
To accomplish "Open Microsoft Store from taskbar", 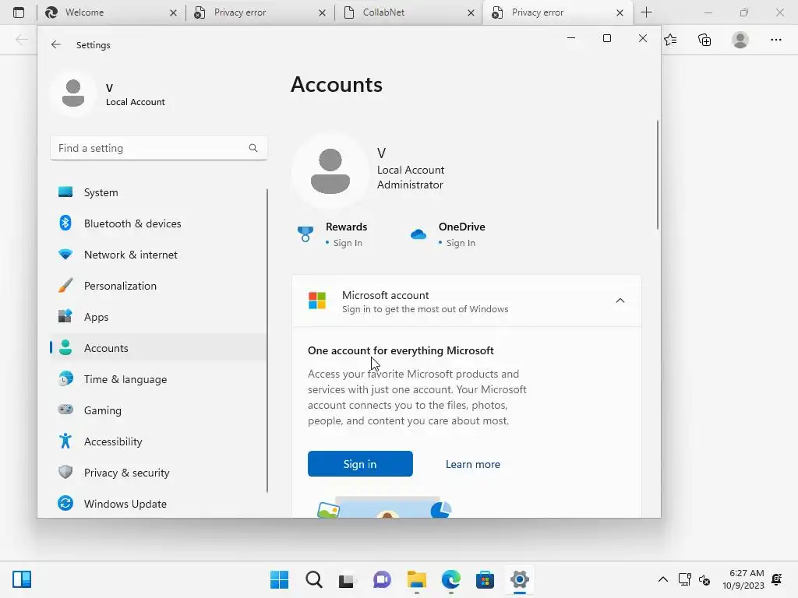I will click(485, 579).
